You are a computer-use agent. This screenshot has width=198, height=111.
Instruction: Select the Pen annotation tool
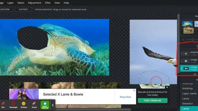coord(3,105)
